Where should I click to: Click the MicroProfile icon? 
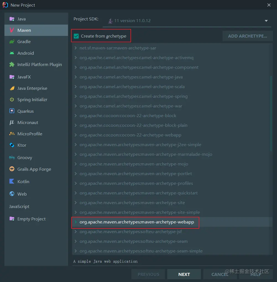point(12,134)
